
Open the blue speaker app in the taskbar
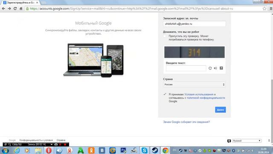tap(59, 150)
